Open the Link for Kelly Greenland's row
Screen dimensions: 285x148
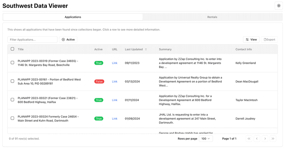(x=115, y=63)
